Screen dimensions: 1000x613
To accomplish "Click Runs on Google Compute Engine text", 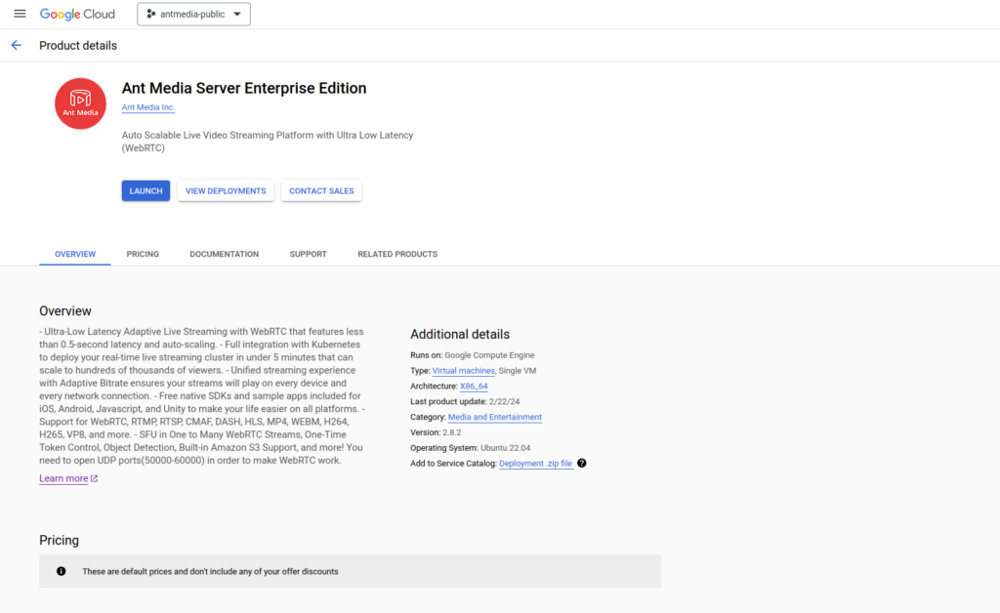I will [473, 355].
